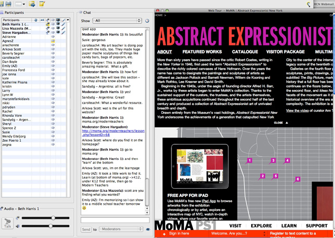Screen dimensions: 335x238
Task: Click the clock timestamp icon beside Show
Action: click(x=147, y=21)
